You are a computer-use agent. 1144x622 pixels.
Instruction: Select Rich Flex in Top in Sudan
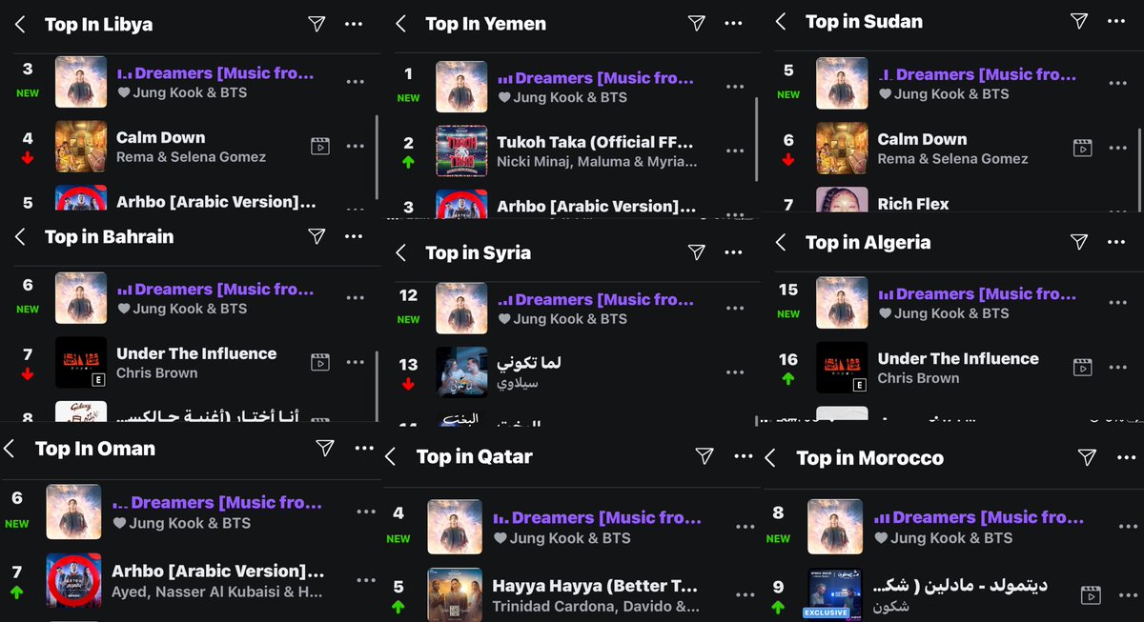click(x=912, y=204)
